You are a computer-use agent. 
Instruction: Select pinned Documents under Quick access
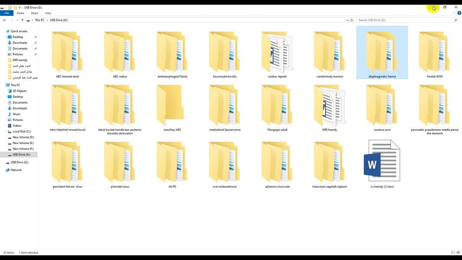point(20,48)
